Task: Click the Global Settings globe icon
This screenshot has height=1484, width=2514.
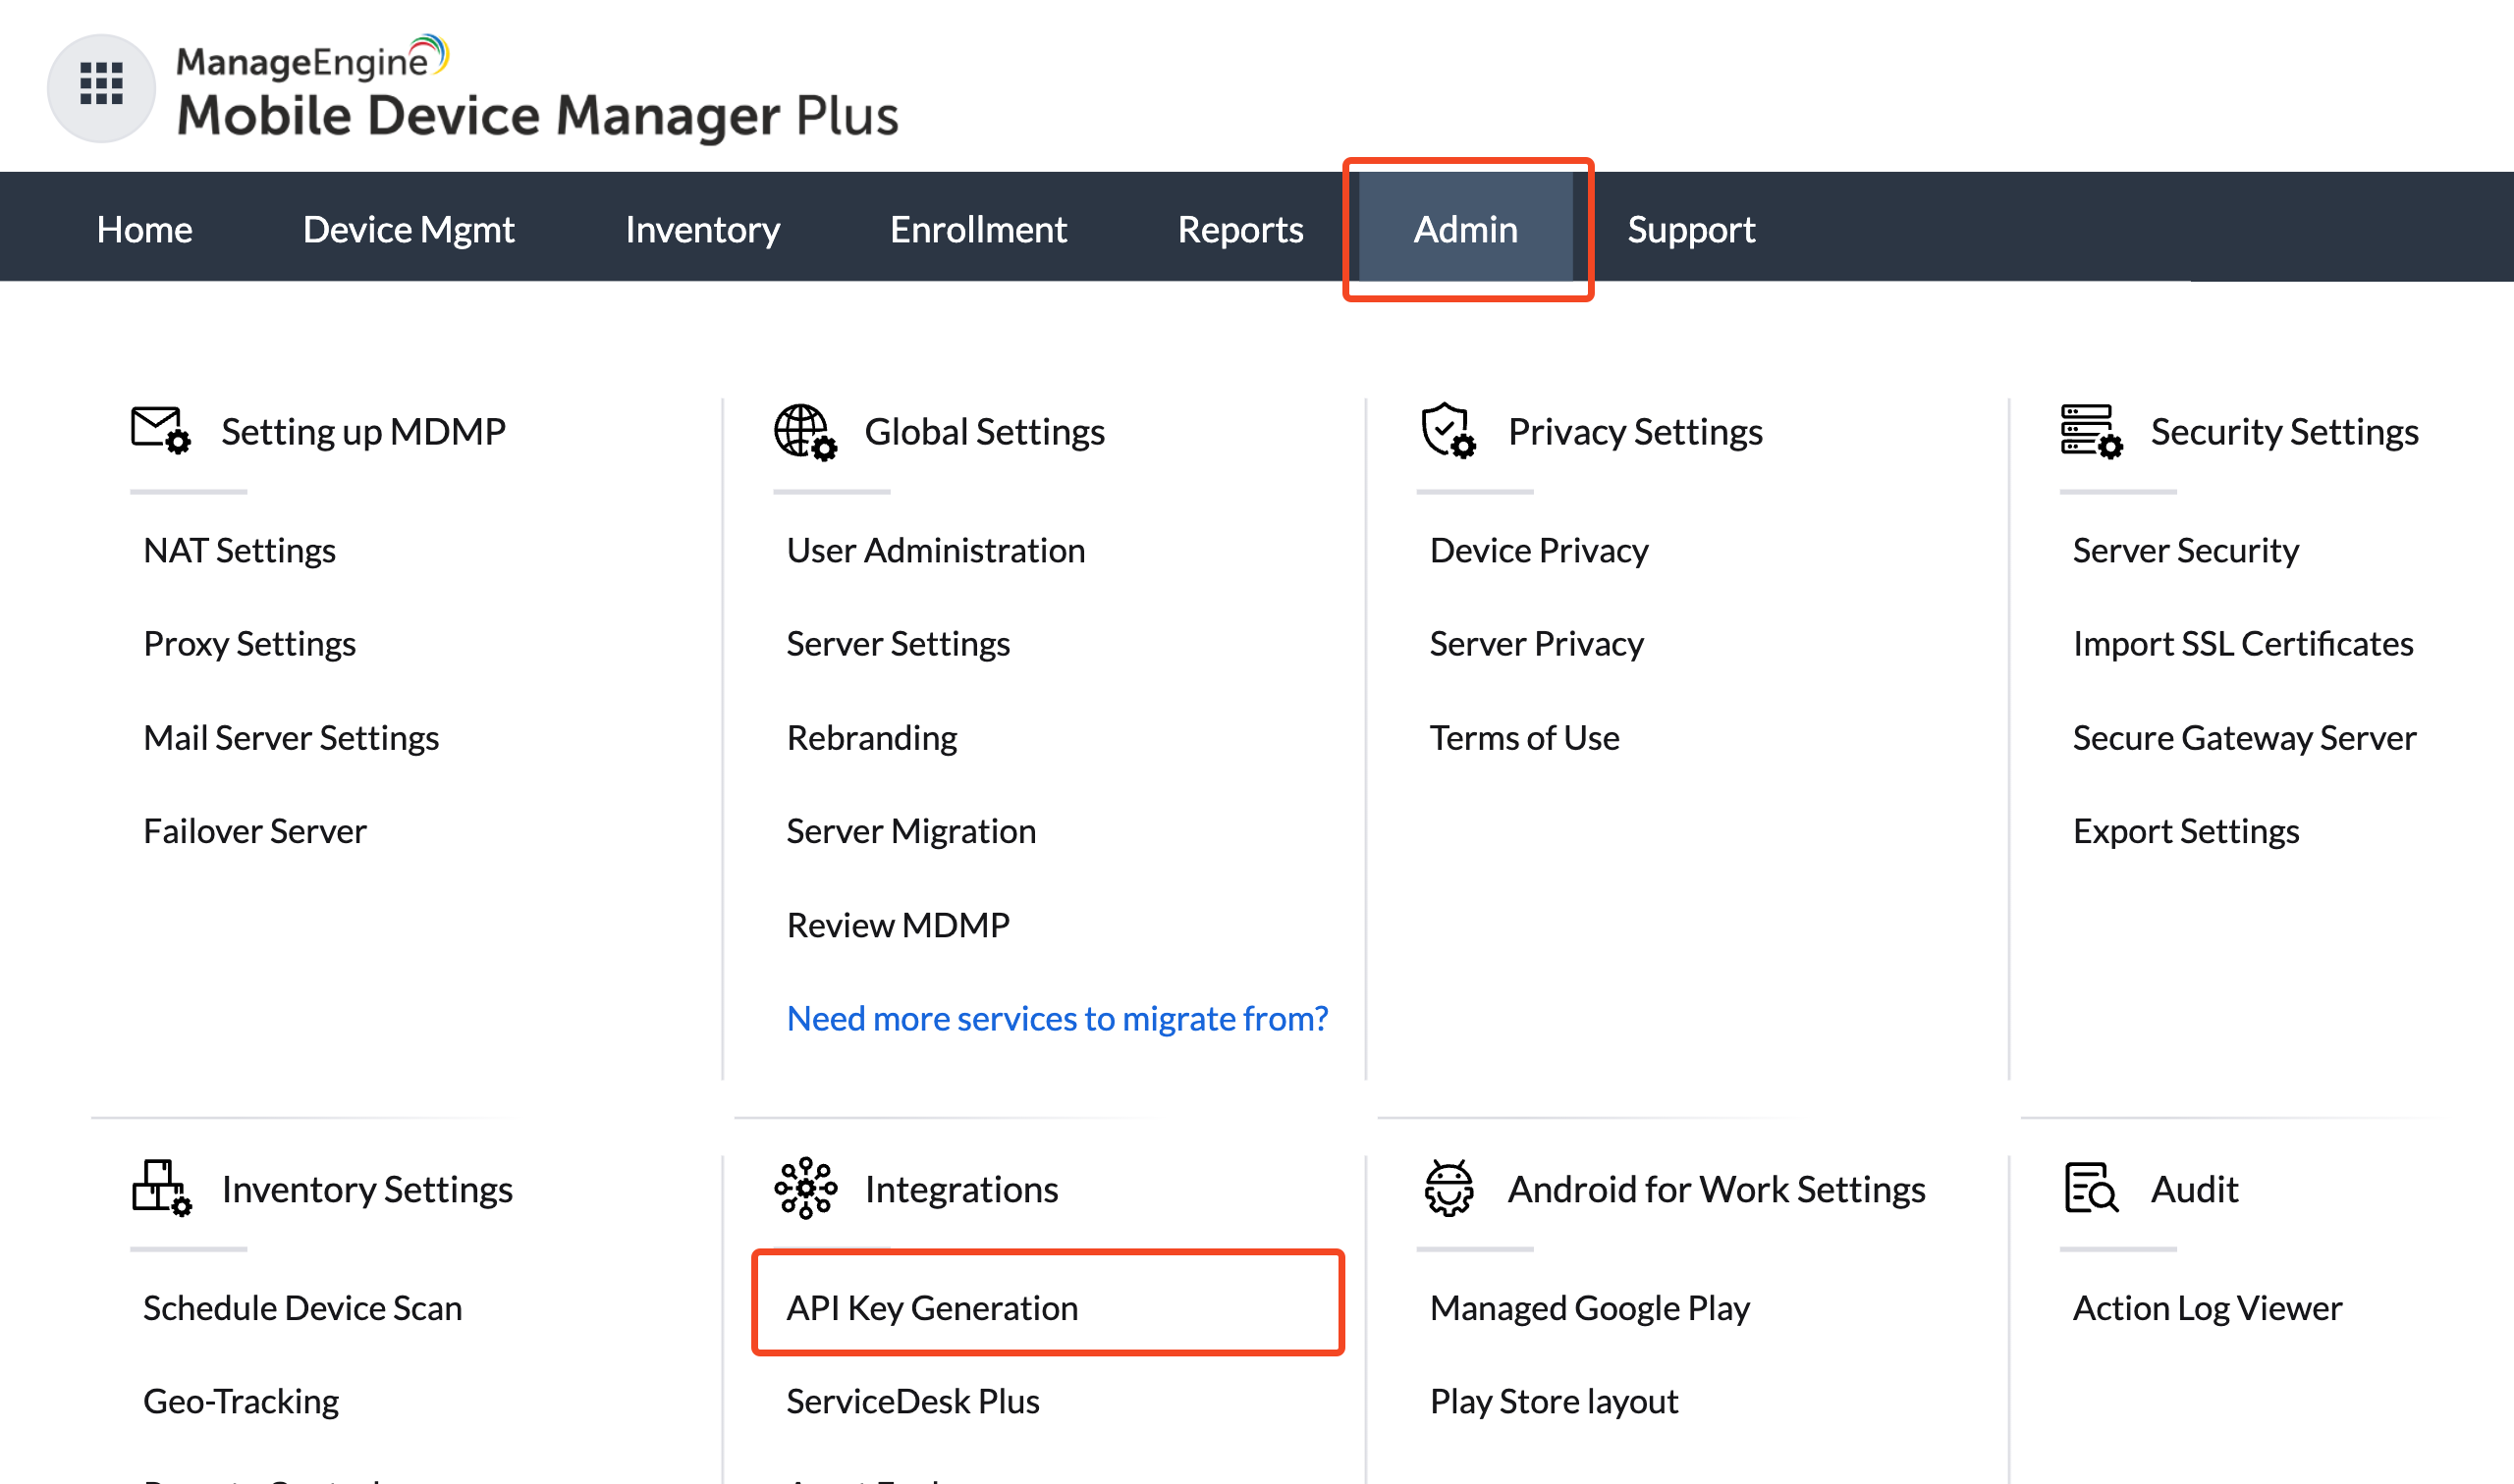Action: click(x=805, y=432)
